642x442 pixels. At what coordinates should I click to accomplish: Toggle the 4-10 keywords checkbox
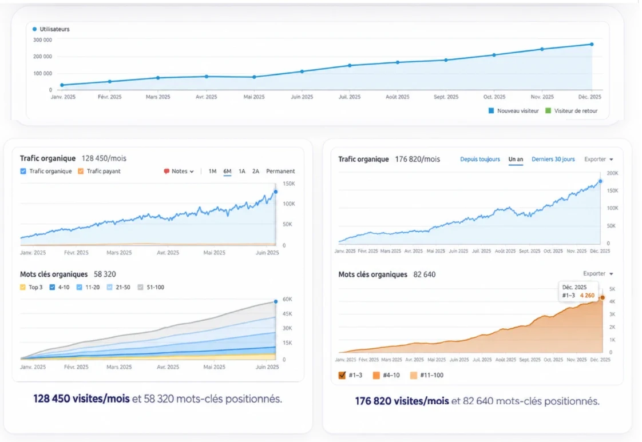(x=53, y=287)
